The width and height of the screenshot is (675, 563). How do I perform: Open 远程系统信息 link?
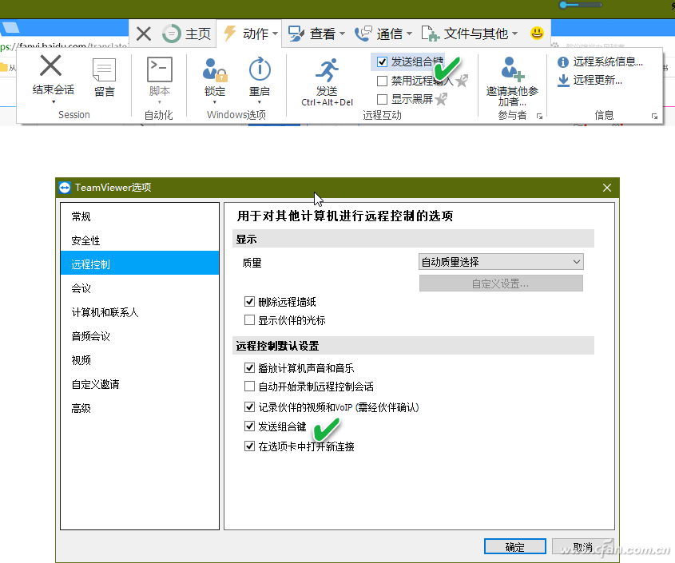(x=601, y=61)
